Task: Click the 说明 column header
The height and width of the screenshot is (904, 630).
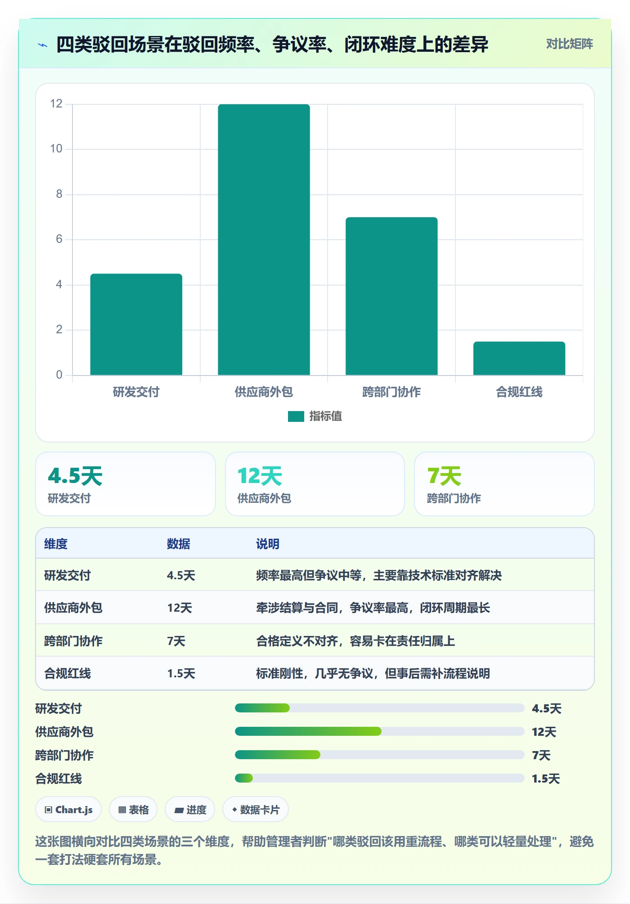Action: click(268, 544)
